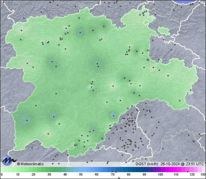Click the 50 value on the scale
Image resolution: width=206 pixels, height=179 pixels.
(x=81, y=175)
